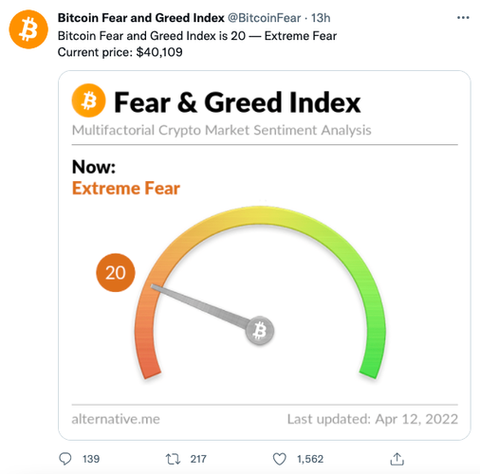480x474 pixels.
Task: Click the Bitcoin profile avatar
Action: click(28, 29)
